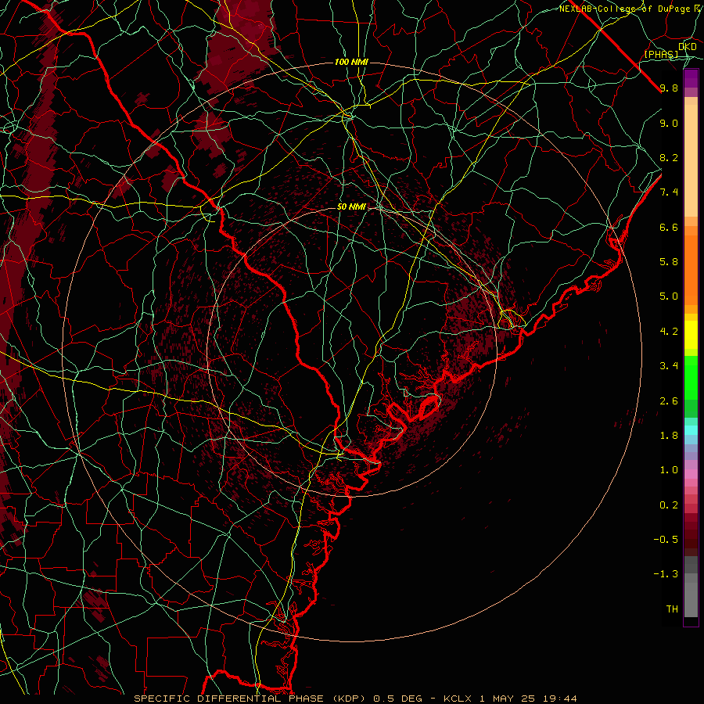704x704 pixels.
Task: Pick the cyan color scale segment
Action: coord(691,430)
